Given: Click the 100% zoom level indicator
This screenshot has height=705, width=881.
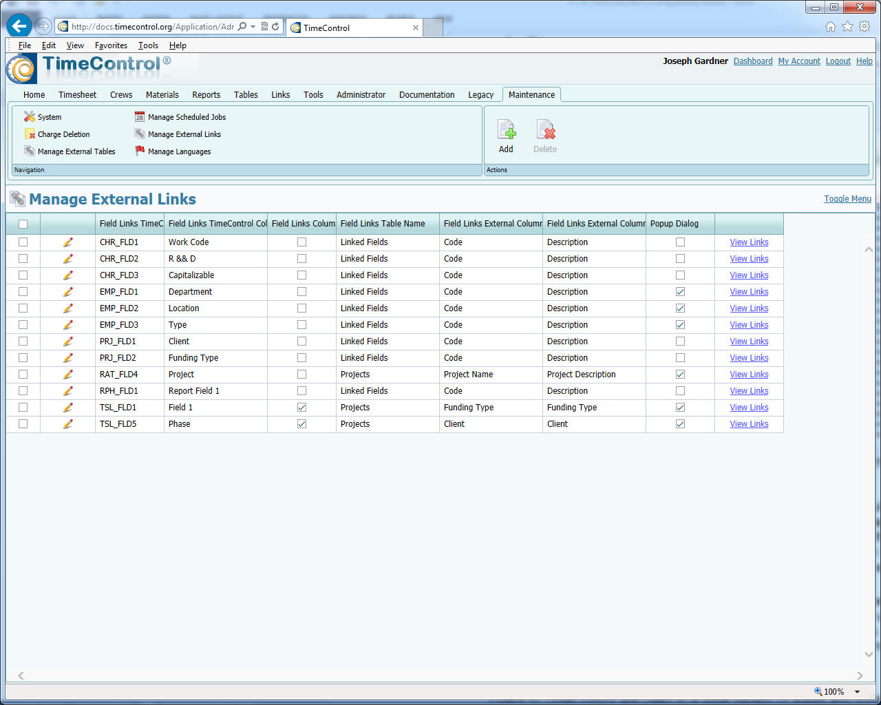Looking at the screenshot, I should pyautogui.click(x=834, y=692).
